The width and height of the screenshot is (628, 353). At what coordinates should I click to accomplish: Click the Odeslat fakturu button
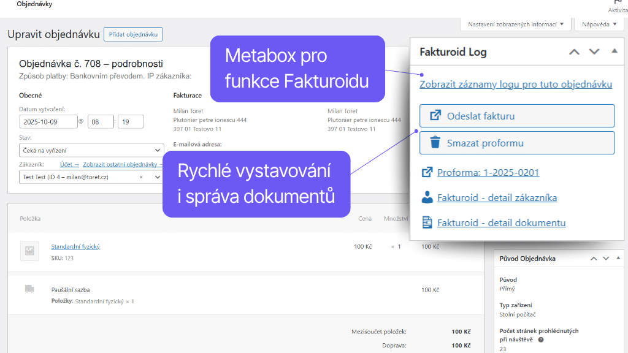click(517, 116)
